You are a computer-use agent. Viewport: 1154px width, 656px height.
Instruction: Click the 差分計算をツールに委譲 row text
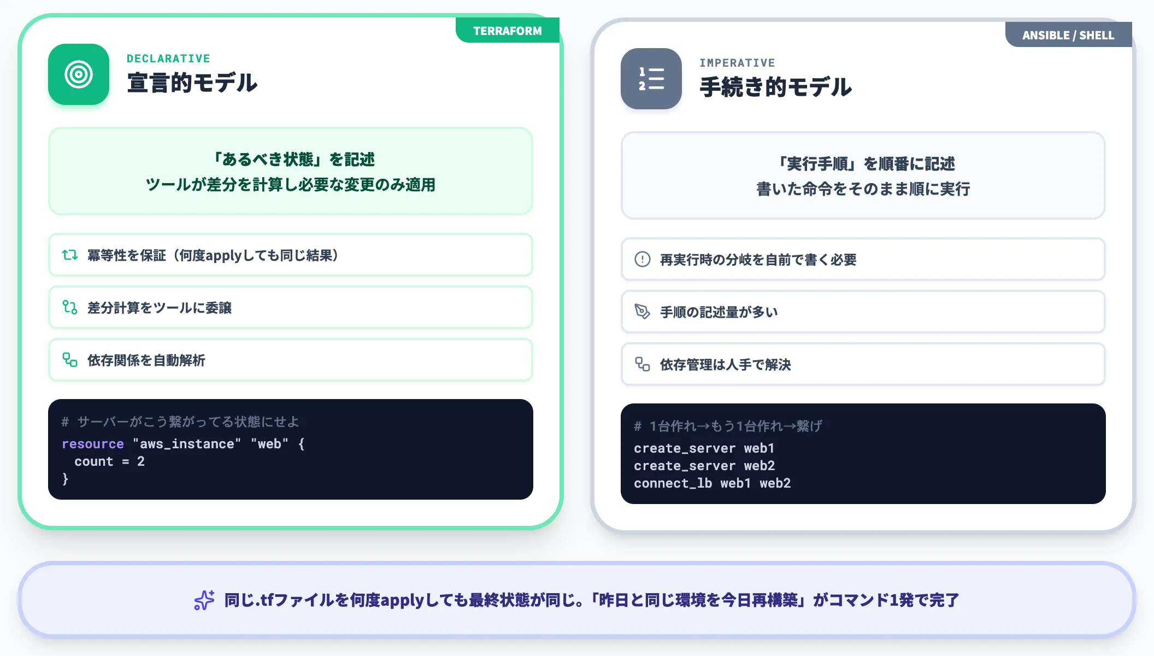tap(160, 308)
